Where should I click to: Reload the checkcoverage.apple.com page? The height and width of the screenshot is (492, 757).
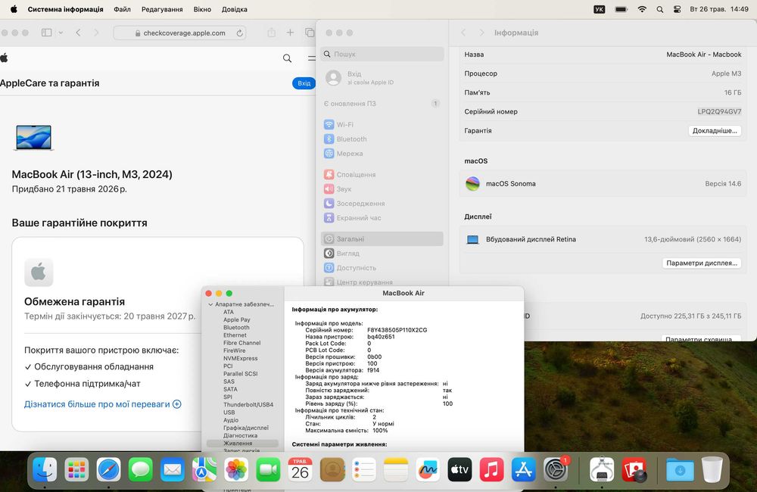point(239,33)
